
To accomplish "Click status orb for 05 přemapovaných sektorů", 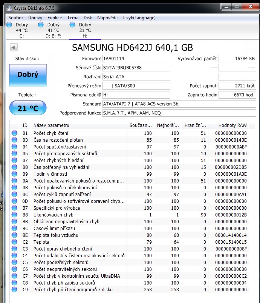I will tap(14, 153).
